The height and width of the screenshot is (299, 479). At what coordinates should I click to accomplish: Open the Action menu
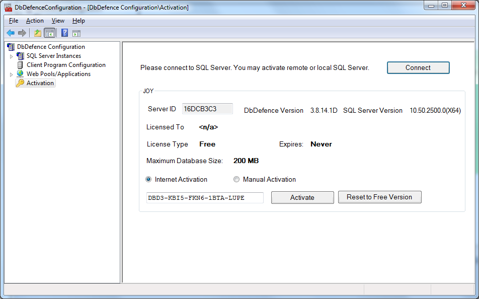[x=35, y=21]
